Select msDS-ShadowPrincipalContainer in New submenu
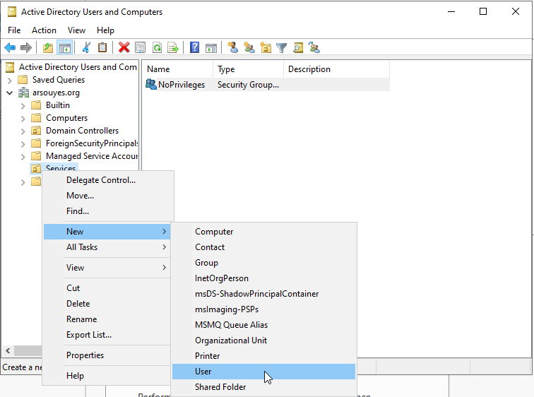This screenshot has width=534, height=397. [x=263, y=294]
